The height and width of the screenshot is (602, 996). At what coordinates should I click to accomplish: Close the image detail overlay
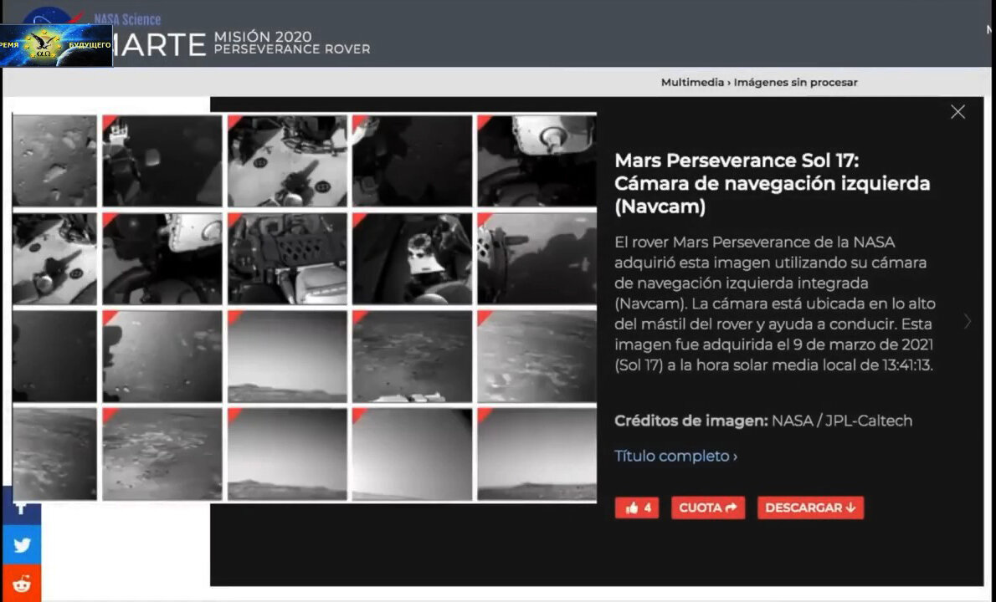coord(957,112)
